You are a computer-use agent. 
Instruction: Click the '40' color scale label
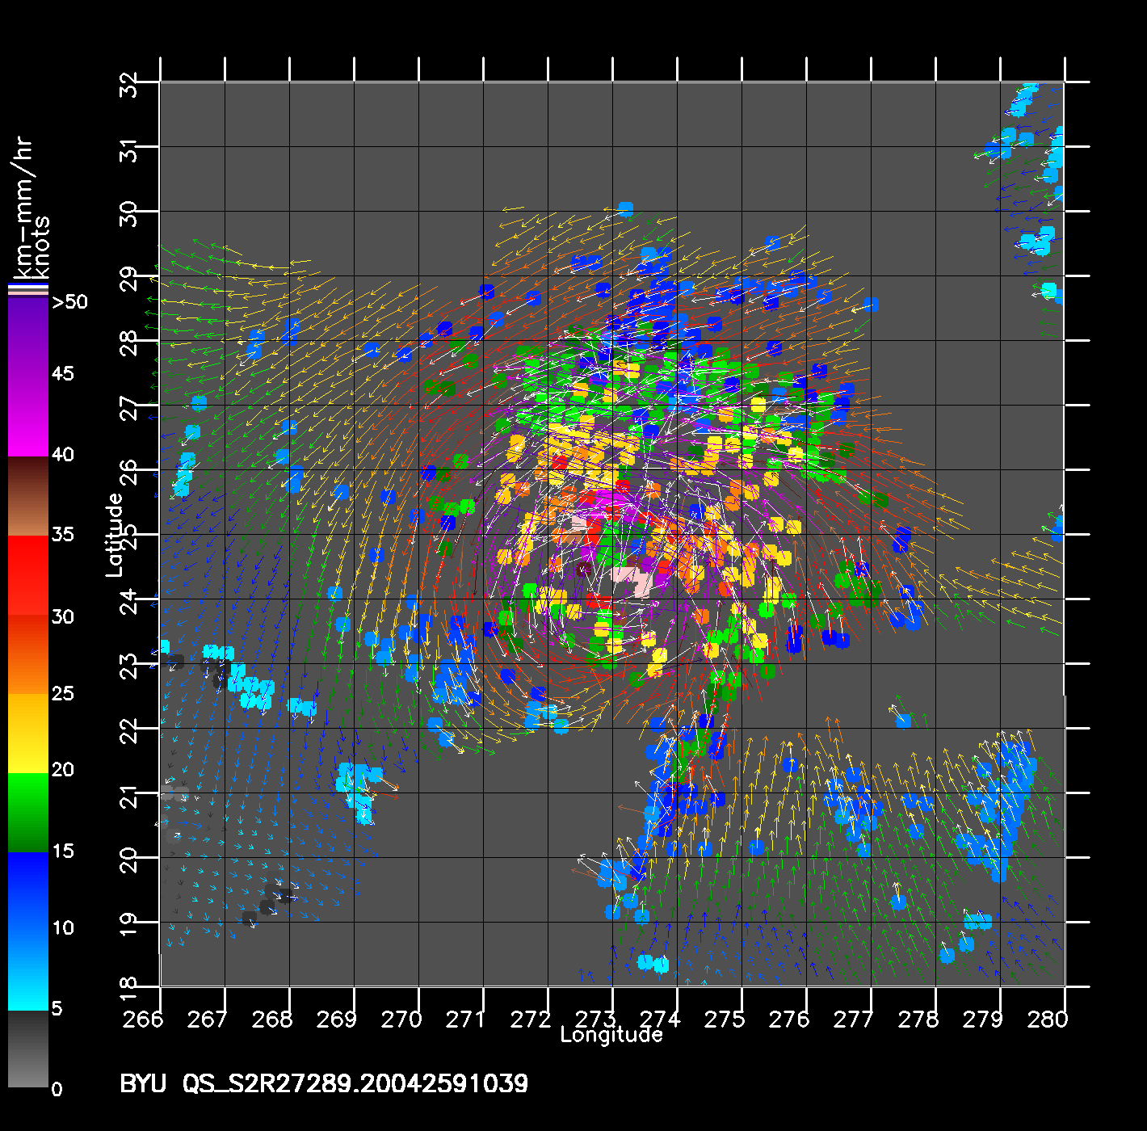point(63,454)
